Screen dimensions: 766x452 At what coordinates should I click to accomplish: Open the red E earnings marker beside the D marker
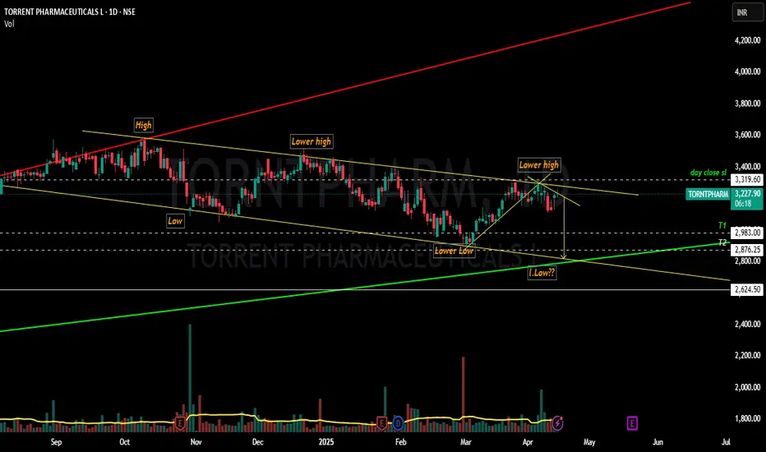coord(381,423)
